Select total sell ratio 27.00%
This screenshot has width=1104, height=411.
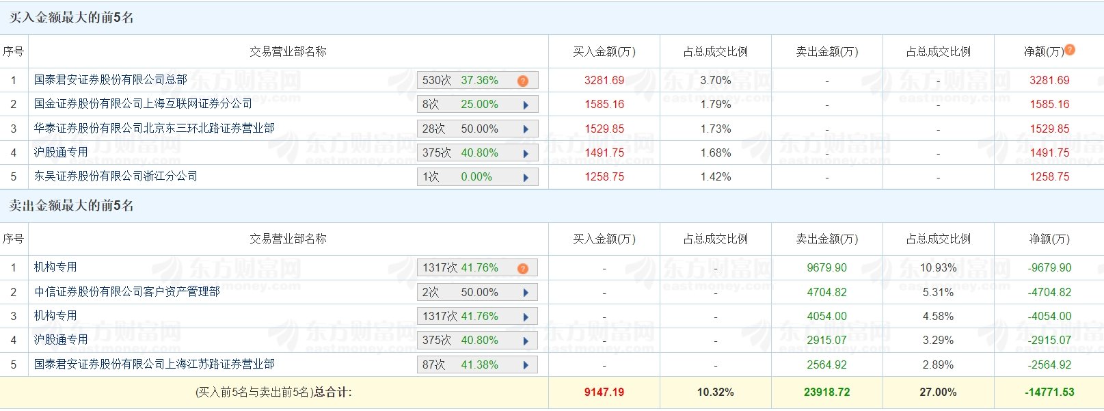coord(939,393)
